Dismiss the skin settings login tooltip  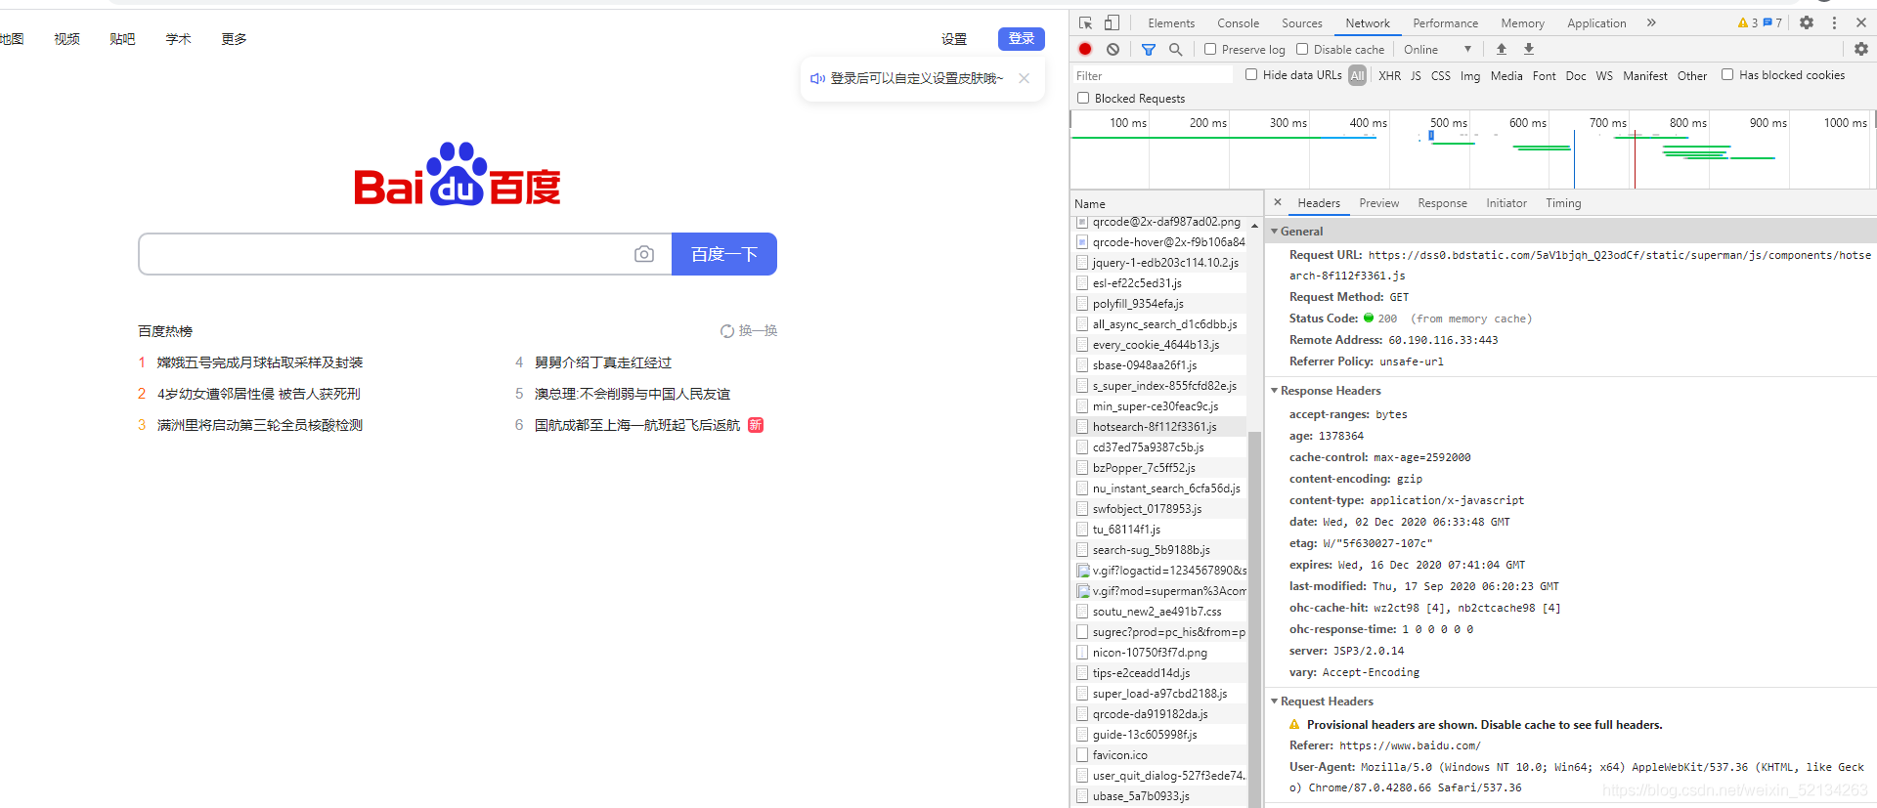(x=1024, y=78)
